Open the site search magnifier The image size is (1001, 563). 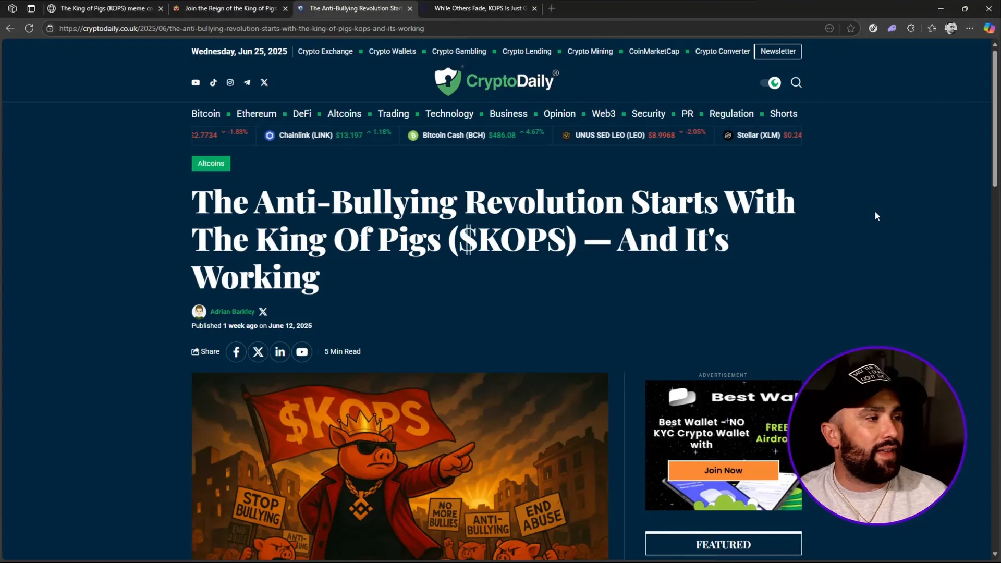pos(796,82)
